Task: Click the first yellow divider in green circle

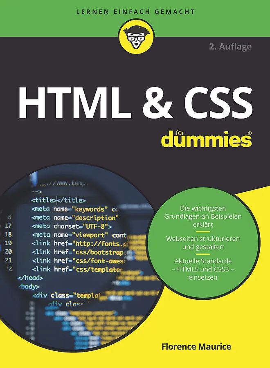Action: click(x=202, y=231)
